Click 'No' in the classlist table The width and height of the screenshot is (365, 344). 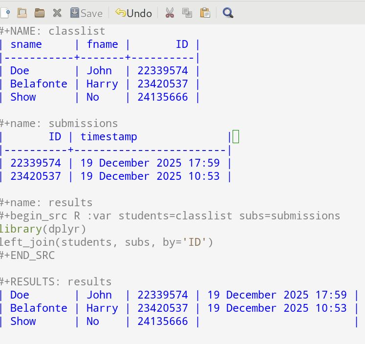pyautogui.click(x=93, y=97)
